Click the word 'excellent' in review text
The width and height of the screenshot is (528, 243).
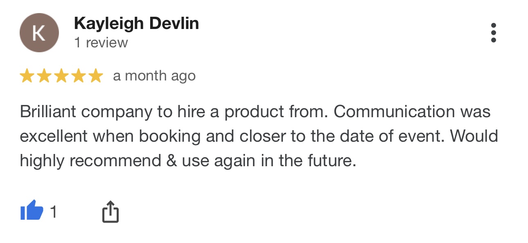click(54, 136)
